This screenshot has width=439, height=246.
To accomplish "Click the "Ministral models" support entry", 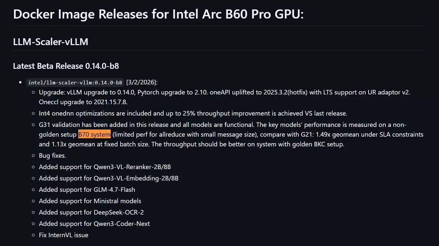I will coord(90,201).
